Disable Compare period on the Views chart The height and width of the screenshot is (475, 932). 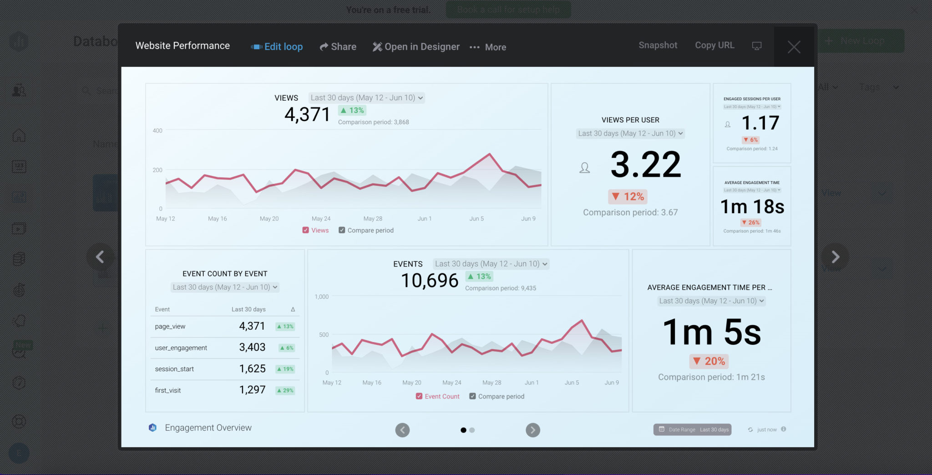[342, 230]
